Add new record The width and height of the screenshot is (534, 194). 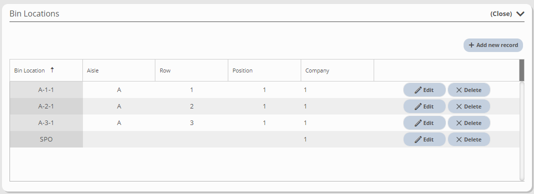click(x=493, y=45)
